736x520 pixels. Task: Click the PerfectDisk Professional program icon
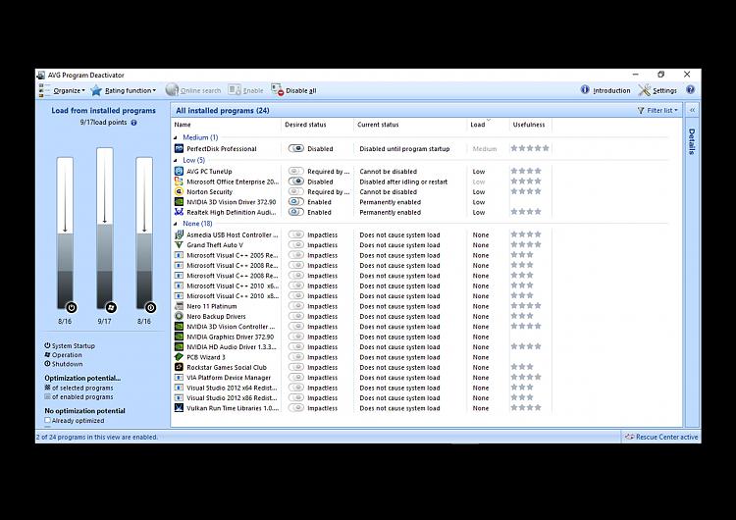pos(179,148)
